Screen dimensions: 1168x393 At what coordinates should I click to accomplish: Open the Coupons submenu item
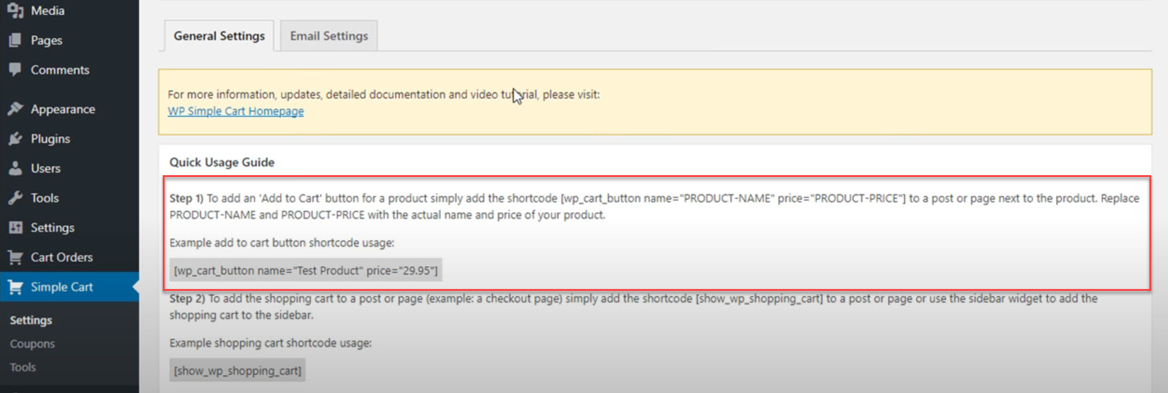pos(32,343)
